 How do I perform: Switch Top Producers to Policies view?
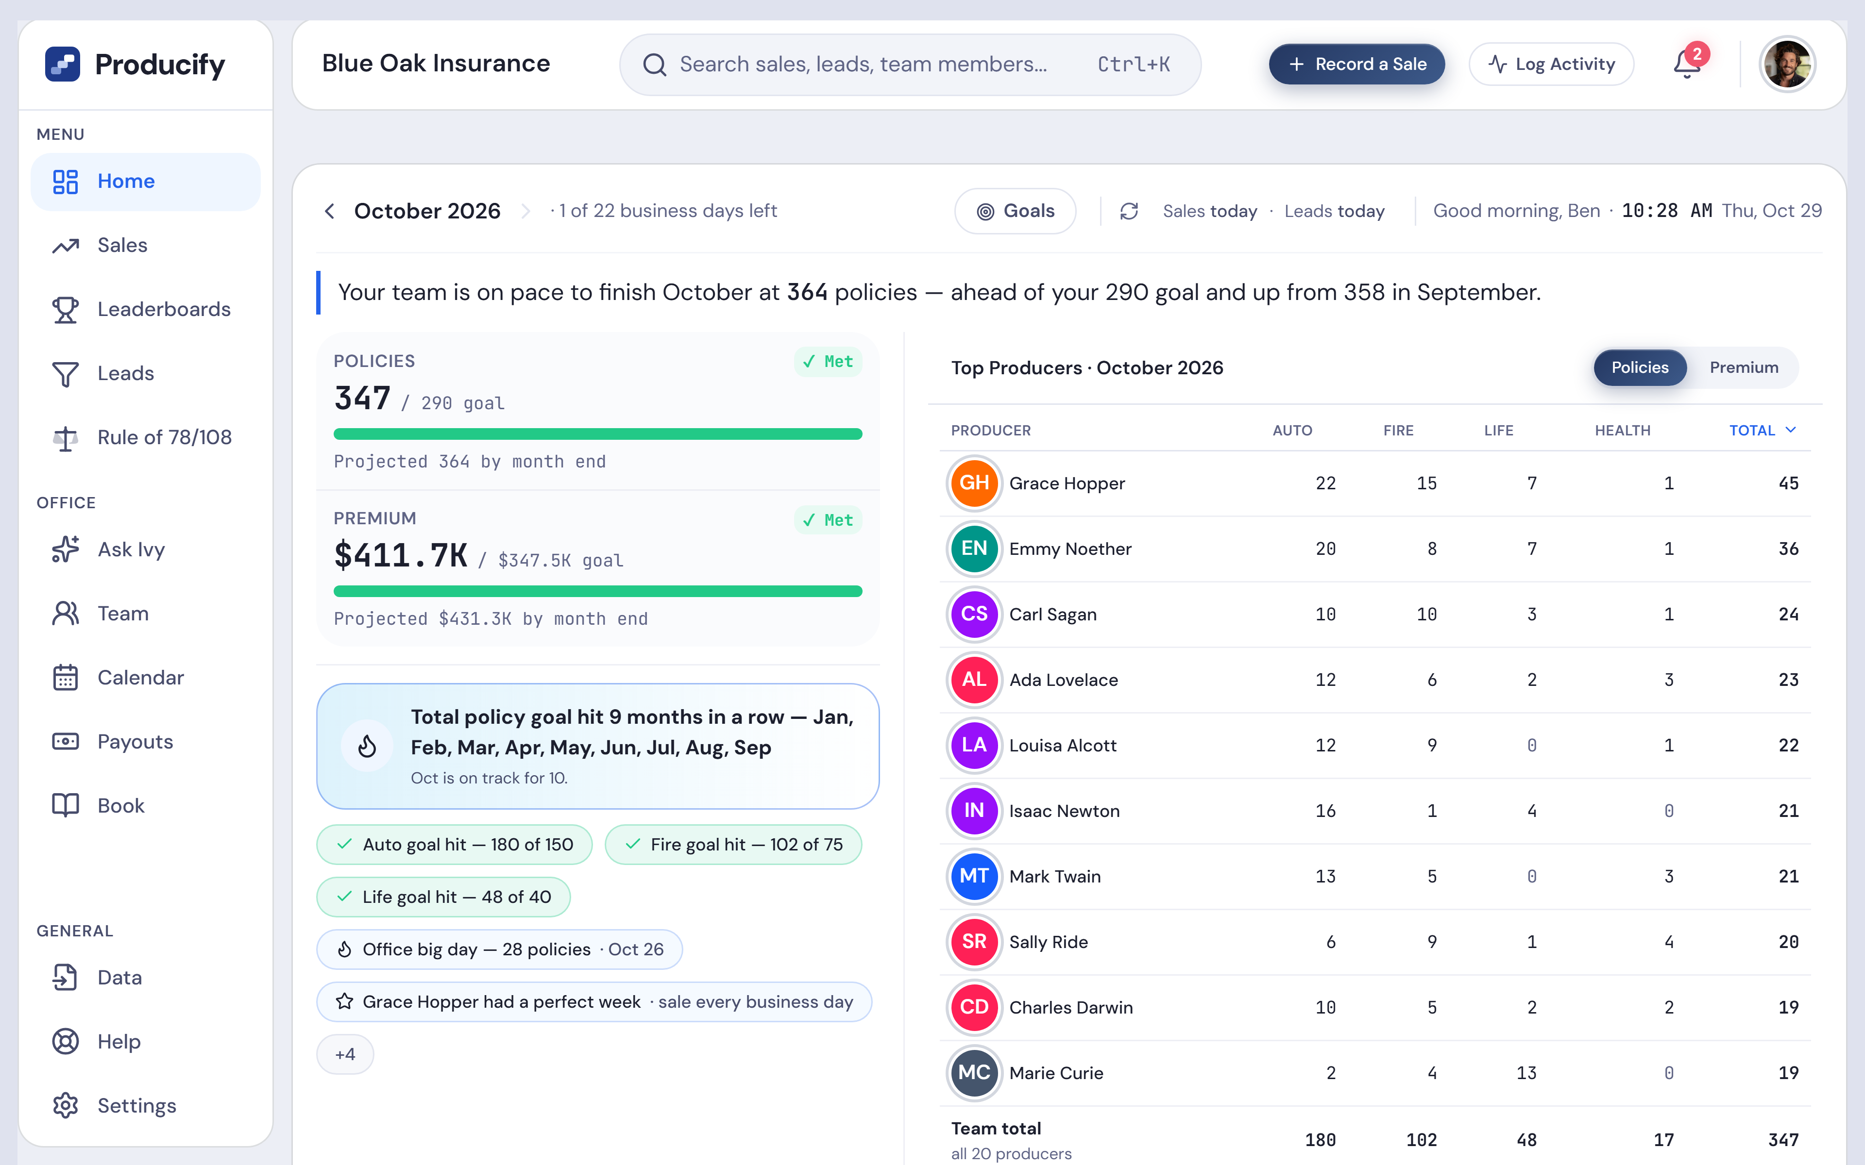point(1639,367)
